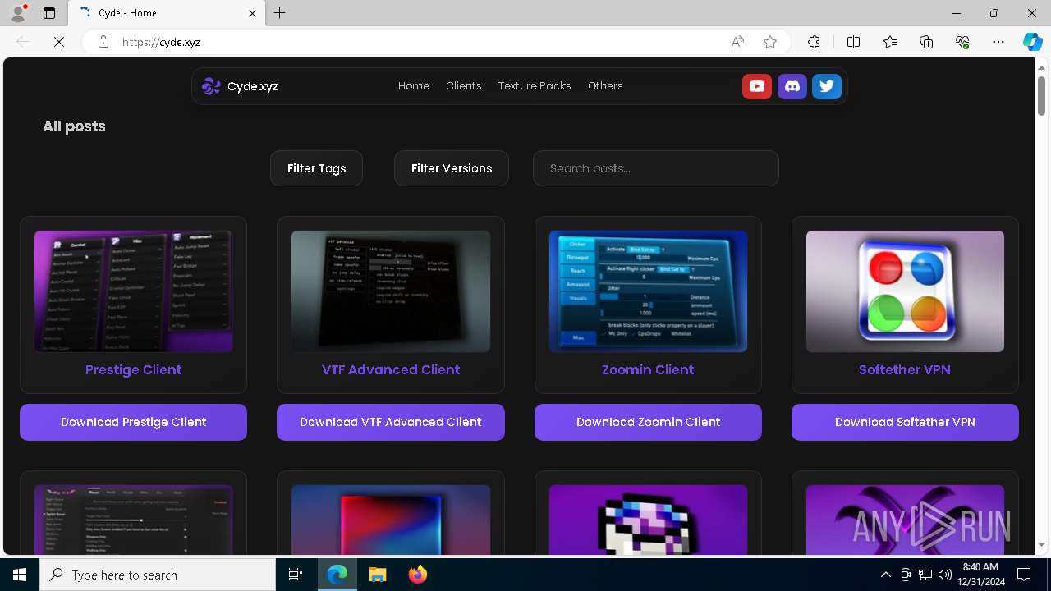This screenshot has width=1051, height=591.
Task: Click Download Softether VPN button
Action: (905, 422)
